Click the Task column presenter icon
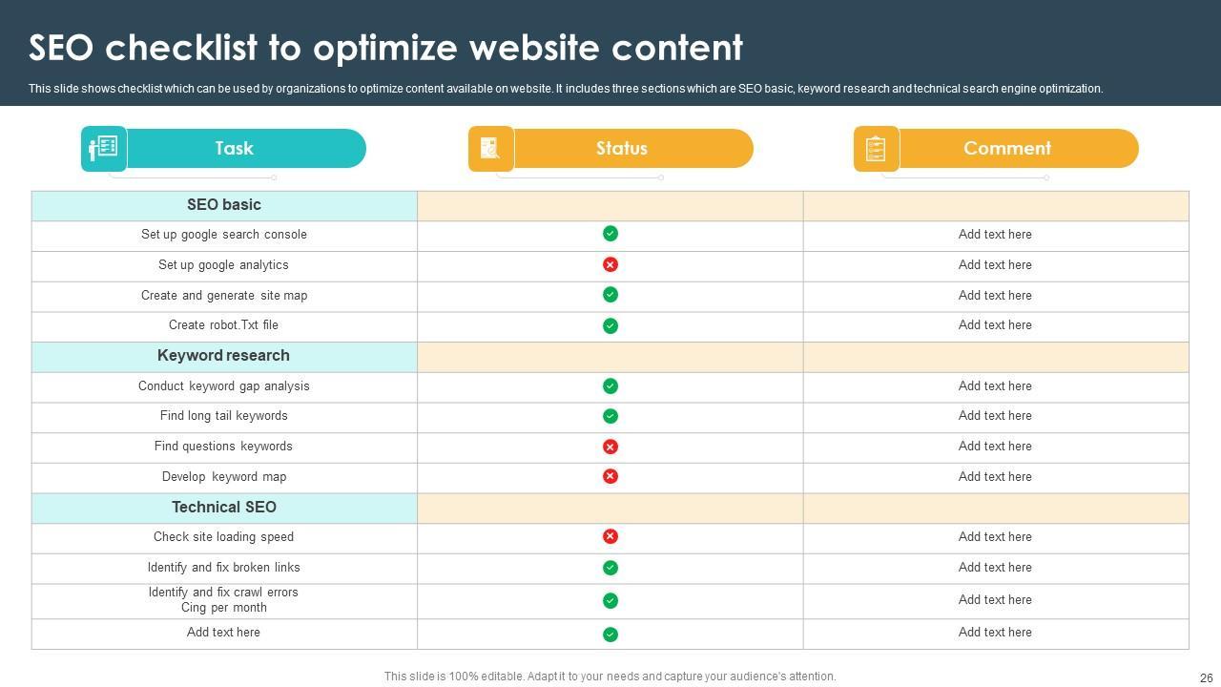 [x=103, y=149]
